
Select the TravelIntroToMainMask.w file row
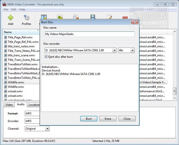pyautogui.click(x=23, y=69)
